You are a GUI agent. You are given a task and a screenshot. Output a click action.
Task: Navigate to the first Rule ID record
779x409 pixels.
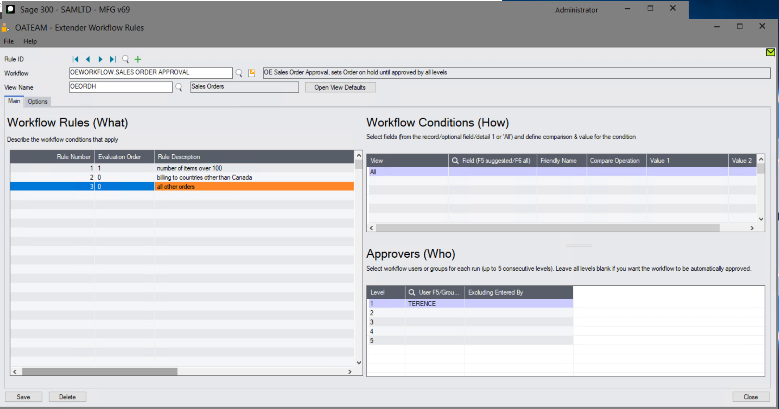click(x=76, y=59)
